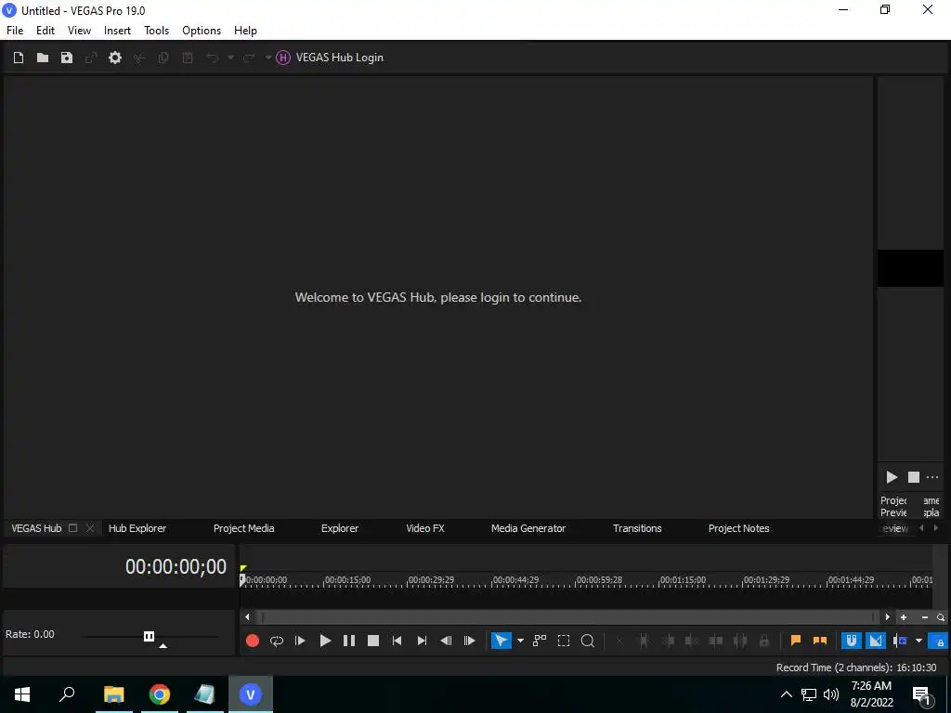Click the Insert Region double-flag icon

[x=820, y=641]
